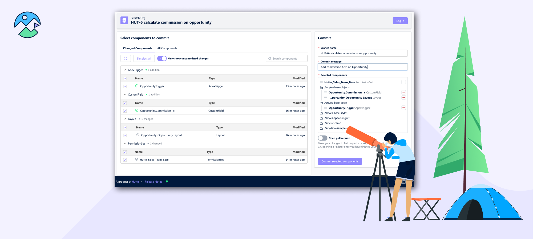Switch to the All Components tab
This screenshot has height=239, width=533.
tap(167, 48)
